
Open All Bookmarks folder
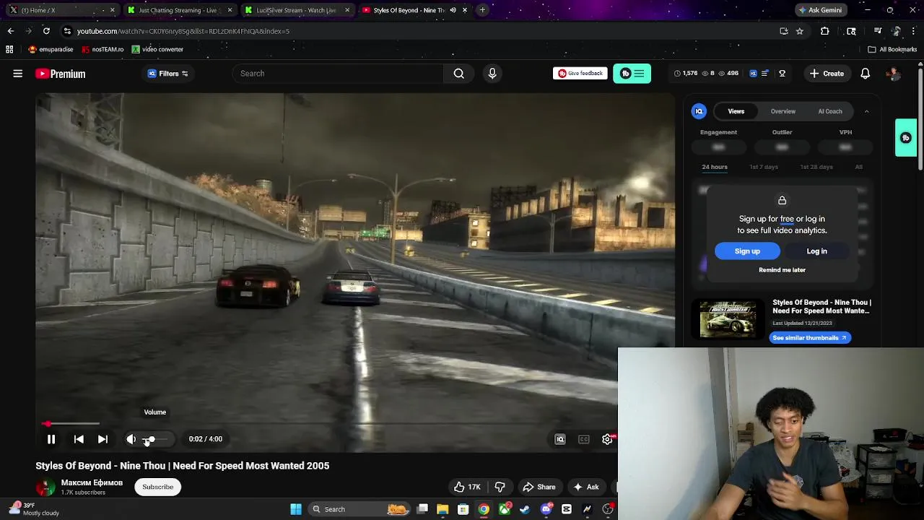(892, 49)
